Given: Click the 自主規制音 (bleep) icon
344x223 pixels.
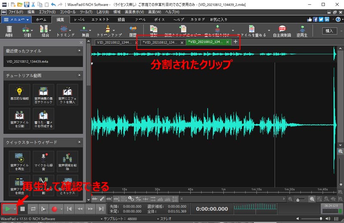Looking at the screenshot, I should (x=283, y=30).
